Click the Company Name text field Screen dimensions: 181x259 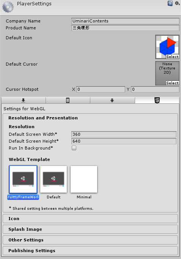point(125,21)
